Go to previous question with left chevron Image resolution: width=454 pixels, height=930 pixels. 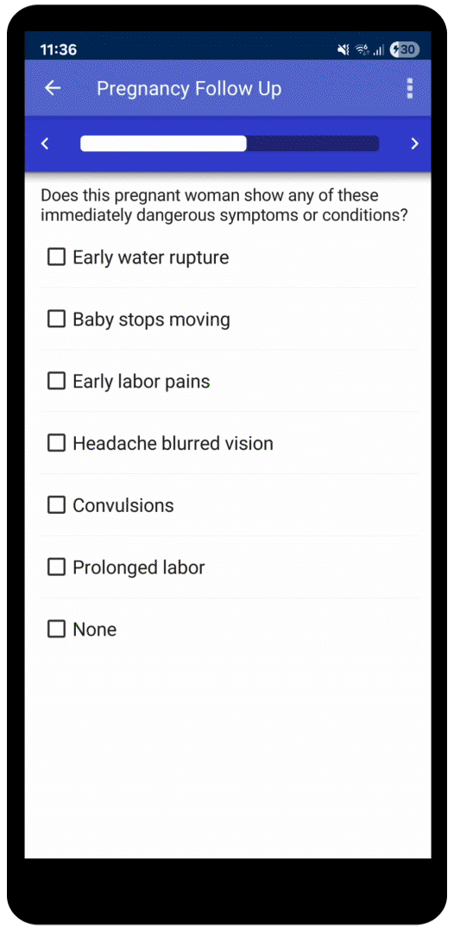(x=45, y=143)
